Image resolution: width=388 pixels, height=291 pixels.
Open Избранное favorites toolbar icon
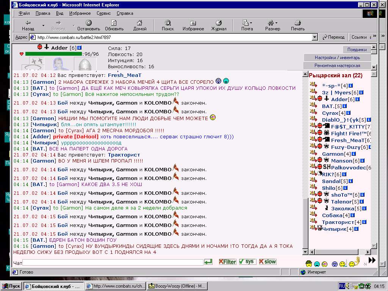(193, 23)
